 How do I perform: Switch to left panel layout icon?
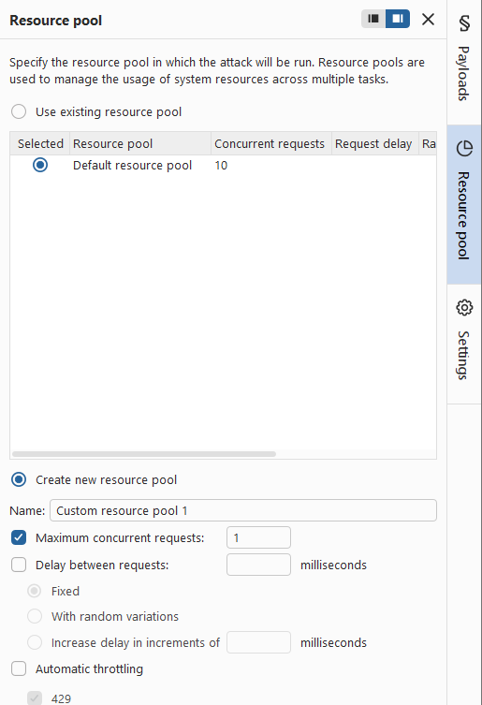(373, 19)
